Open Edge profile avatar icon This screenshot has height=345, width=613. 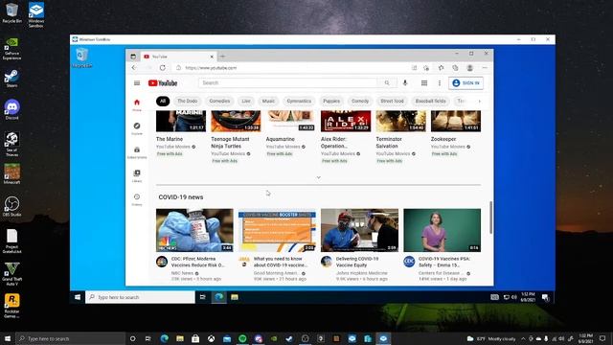[x=470, y=68]
